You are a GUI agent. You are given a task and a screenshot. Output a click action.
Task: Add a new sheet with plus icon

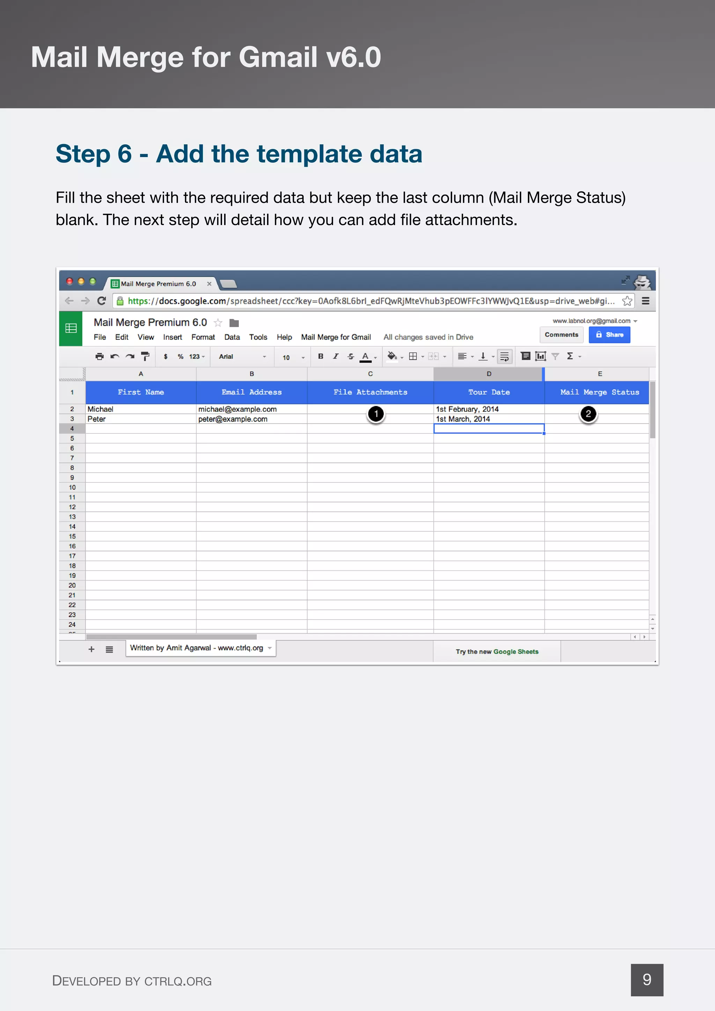[x=91, y=649]
